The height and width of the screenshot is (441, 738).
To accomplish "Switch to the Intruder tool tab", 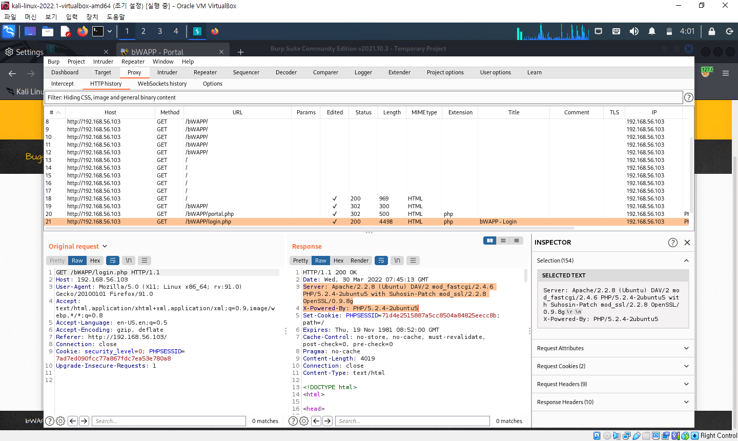I will tap(167, 72).
